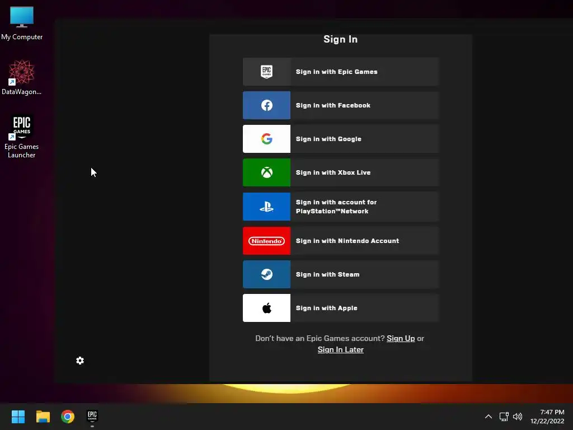
Task: Launch Chrome from the taskbar
Action: tap(68, 417)
